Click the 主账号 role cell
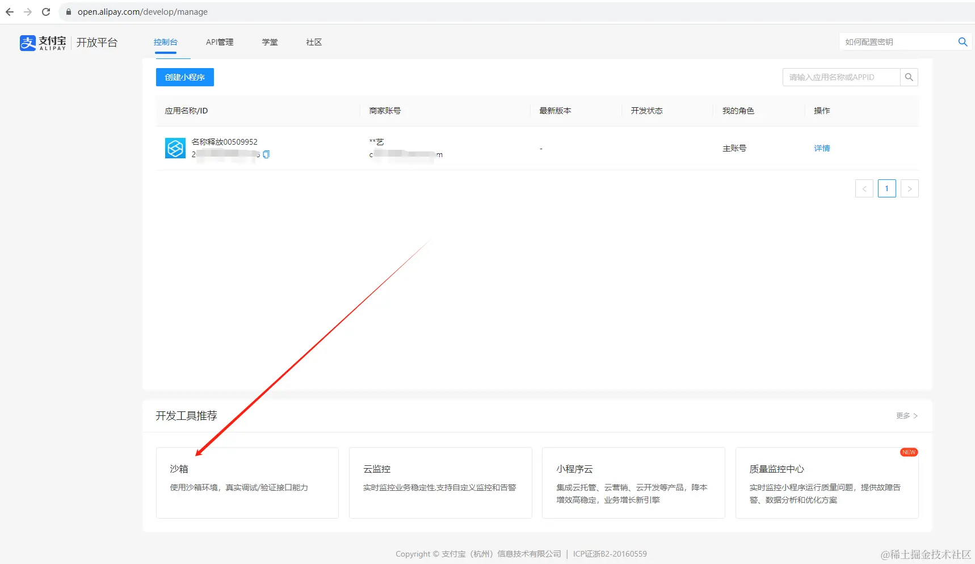This screenshot has height=564, width=975. 734,148
